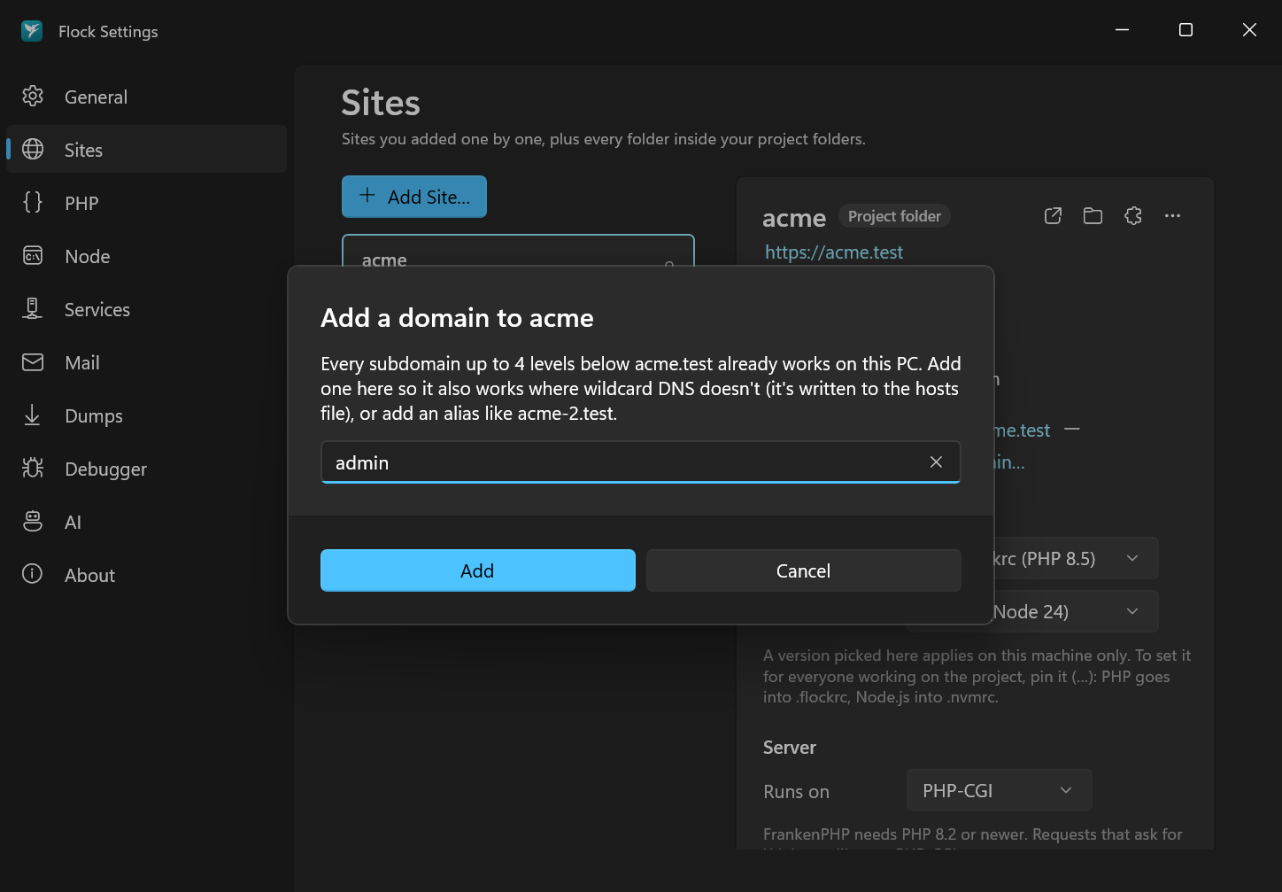The image size is (1282, 892).
Task: Click the Debugger bug icon
Action: (33, 468)
